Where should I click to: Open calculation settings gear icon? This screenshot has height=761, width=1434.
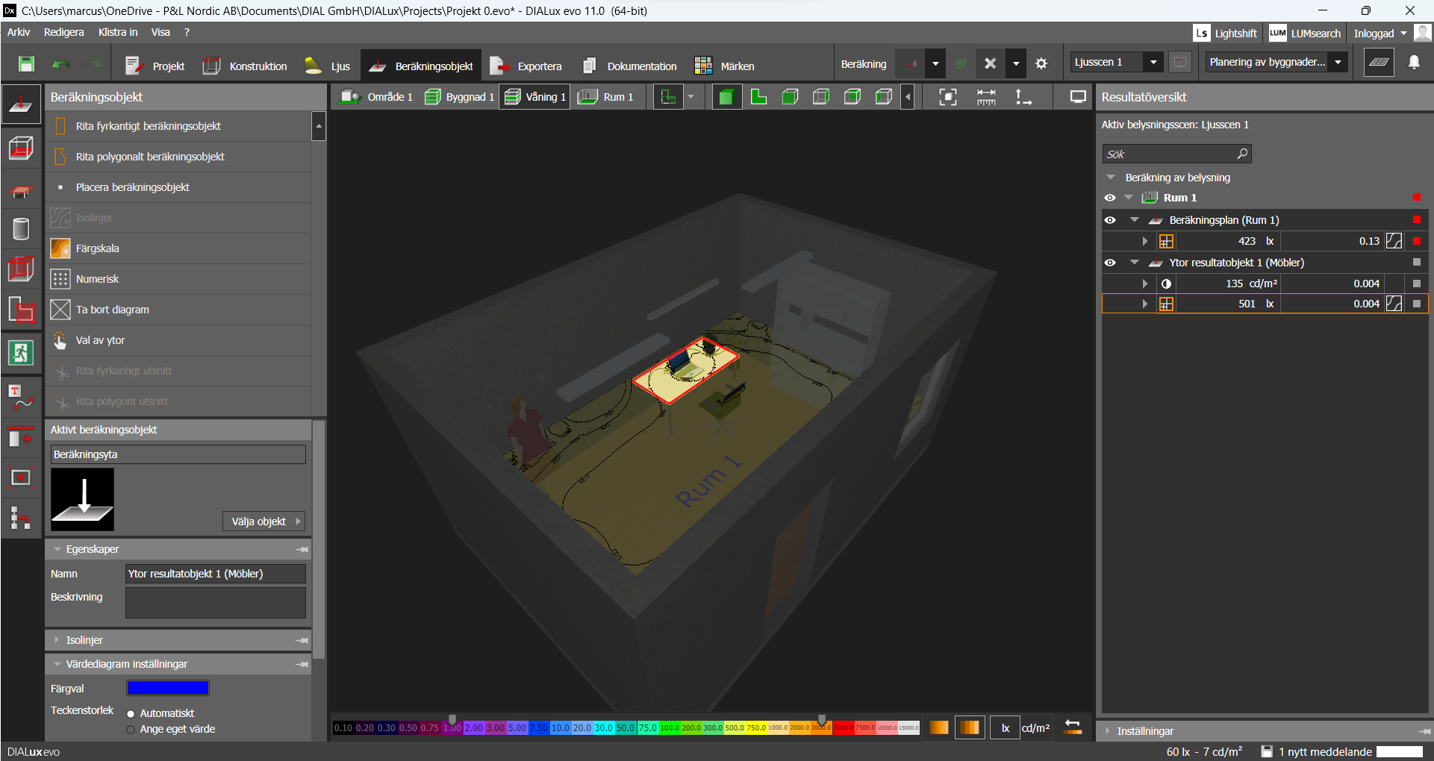(1041, 64)
